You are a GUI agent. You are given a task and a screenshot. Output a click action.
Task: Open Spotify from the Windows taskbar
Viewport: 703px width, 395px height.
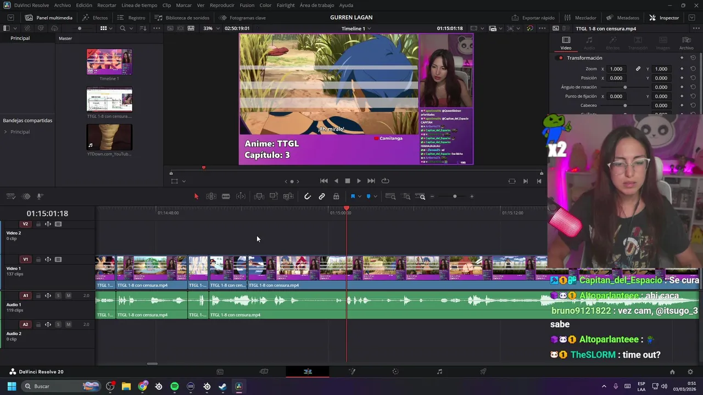(175, 386)
